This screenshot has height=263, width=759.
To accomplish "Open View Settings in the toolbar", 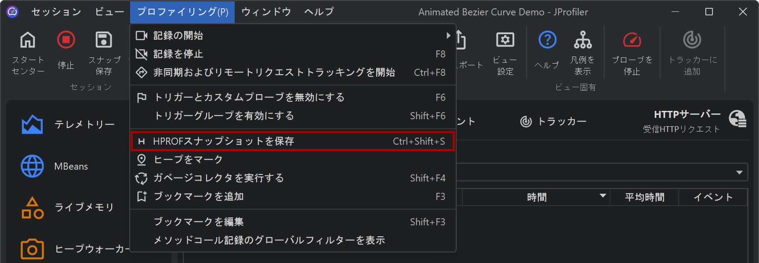I will coord(505,40).
